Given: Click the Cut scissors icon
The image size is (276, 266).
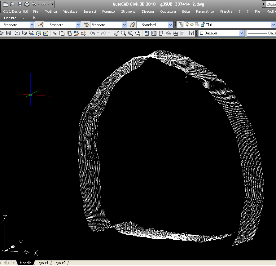Looking at the screenshot, I should click(55, 33).
